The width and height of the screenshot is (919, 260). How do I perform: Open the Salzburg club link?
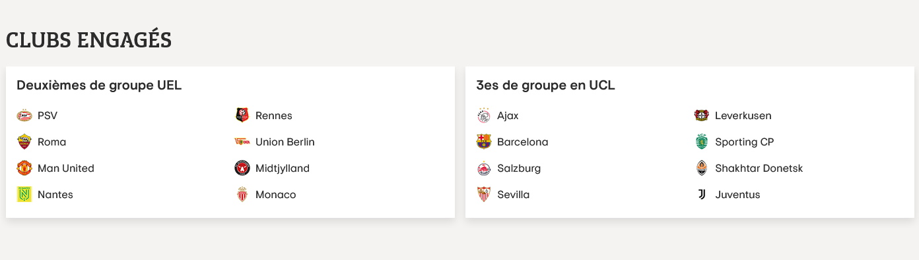[x=508, y=169]
